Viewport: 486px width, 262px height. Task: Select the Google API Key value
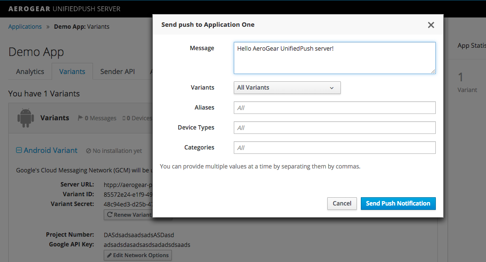(x=147, y=244)
